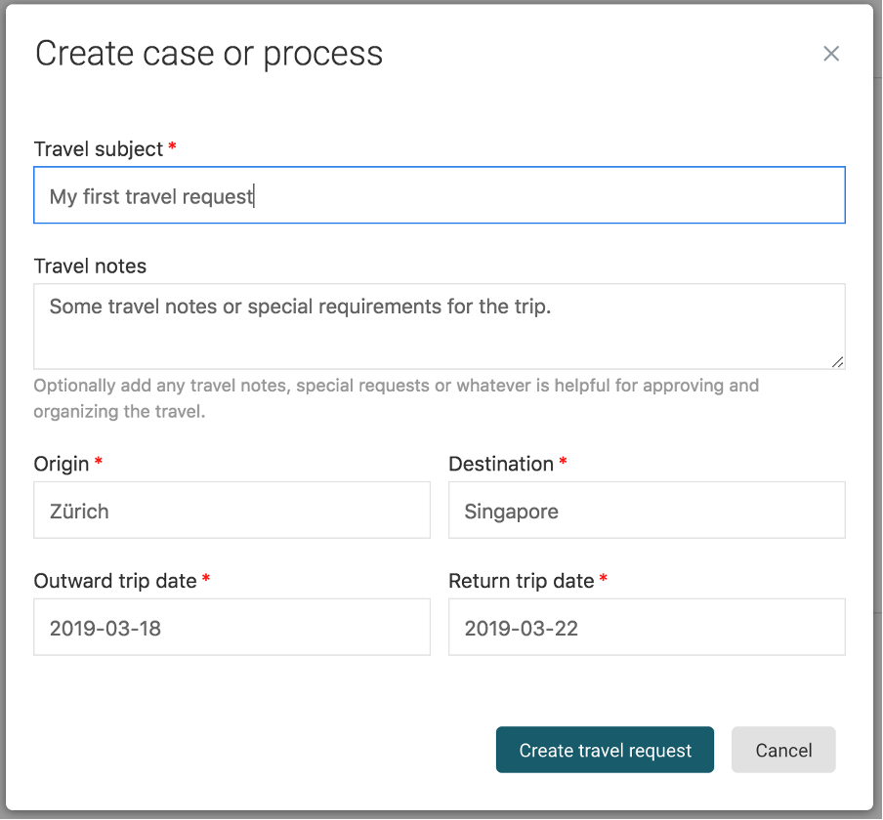
Task: Click the Outward trip date label
Action: (x=114, y=581)
